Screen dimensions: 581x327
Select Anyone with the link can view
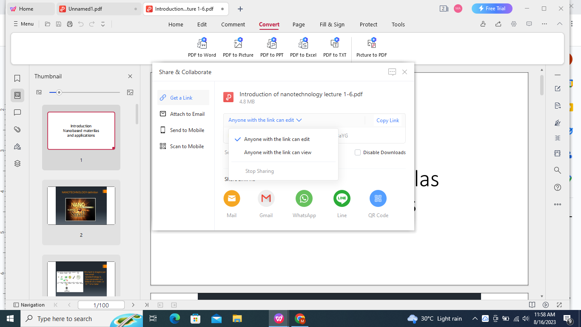278,152
